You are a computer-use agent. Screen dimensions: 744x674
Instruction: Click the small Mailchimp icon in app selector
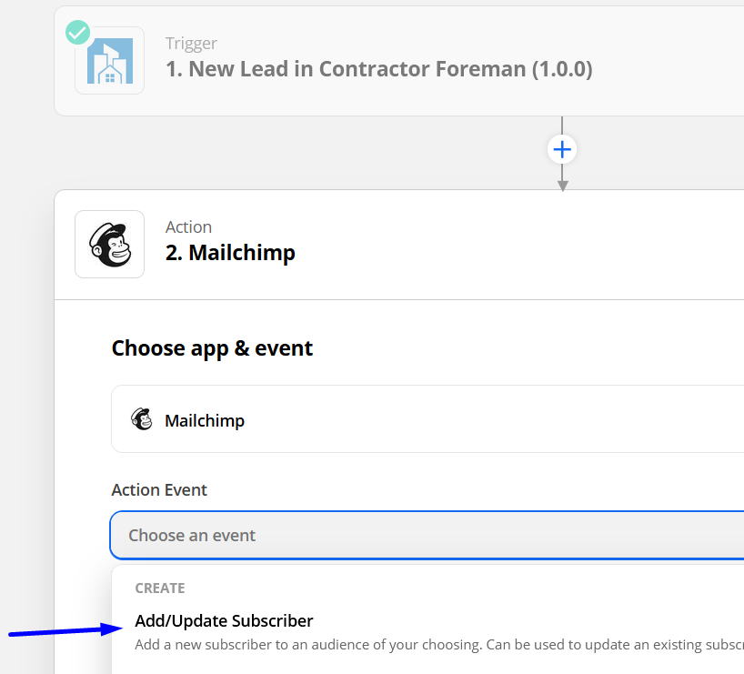[x=141, y=419]
